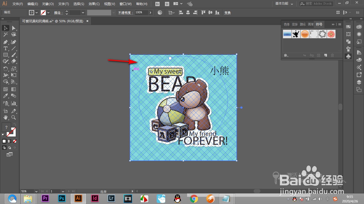Select the Blend tool
The height and width of the screenshot is (204, 364).
14,96
